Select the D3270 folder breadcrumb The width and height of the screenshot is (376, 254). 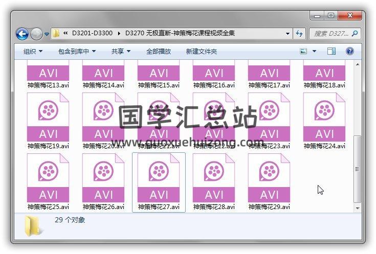pos(180,33)
